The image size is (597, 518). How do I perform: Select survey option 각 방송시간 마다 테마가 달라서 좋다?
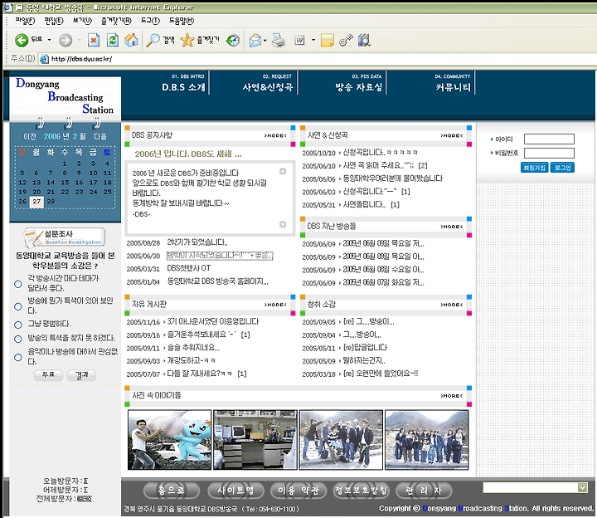point(18,284)
